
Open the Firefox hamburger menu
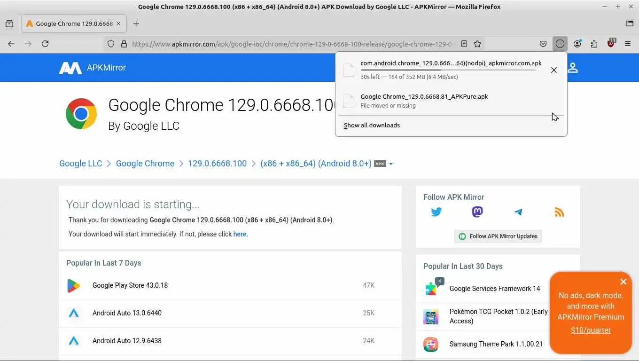click(x=628, y=44)
